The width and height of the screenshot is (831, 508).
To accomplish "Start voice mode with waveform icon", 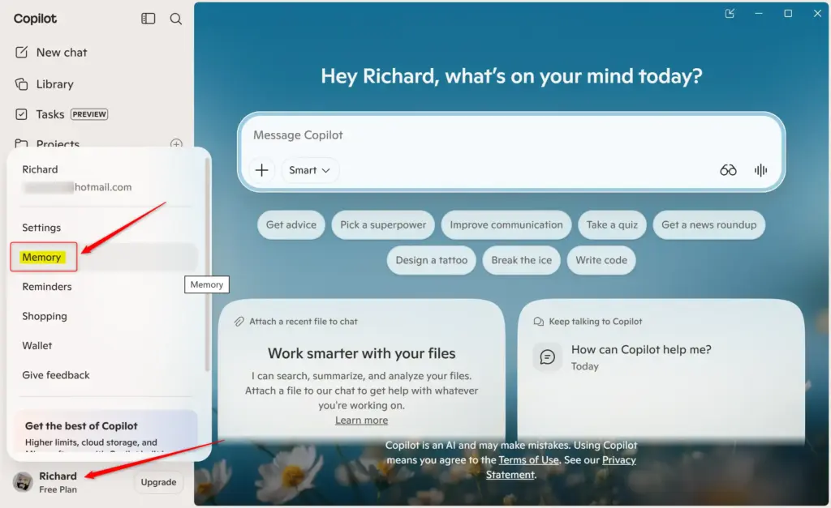I will click(760, 170).
